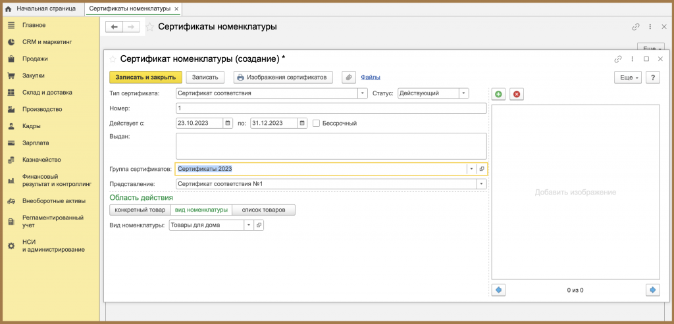Click into the Номер field
The image size is (674, 324).
[331, 108]
